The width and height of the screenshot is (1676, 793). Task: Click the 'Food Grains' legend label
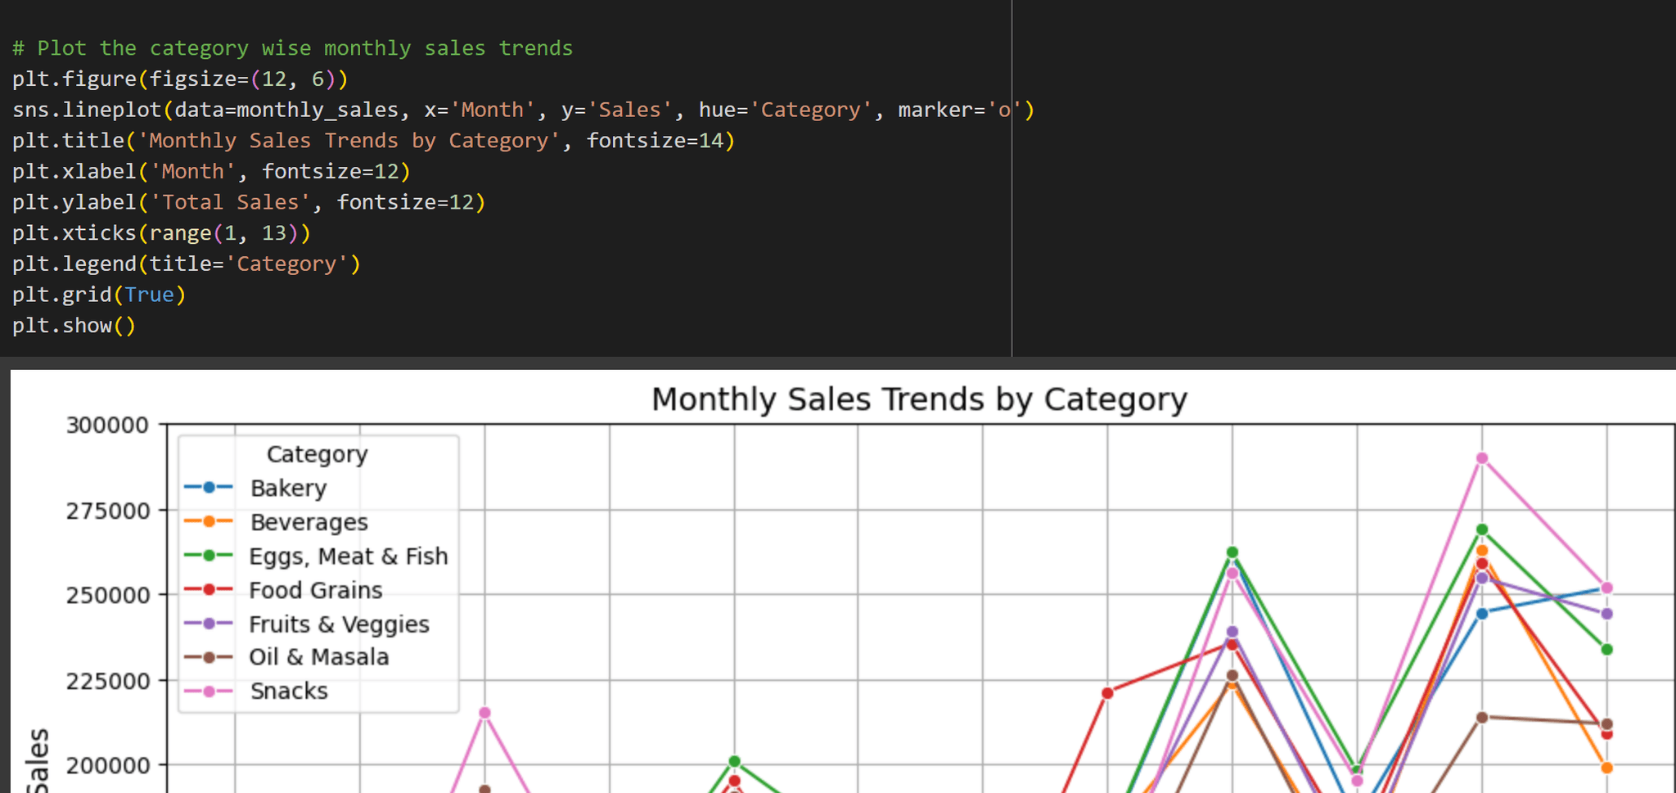pos(316,590)
